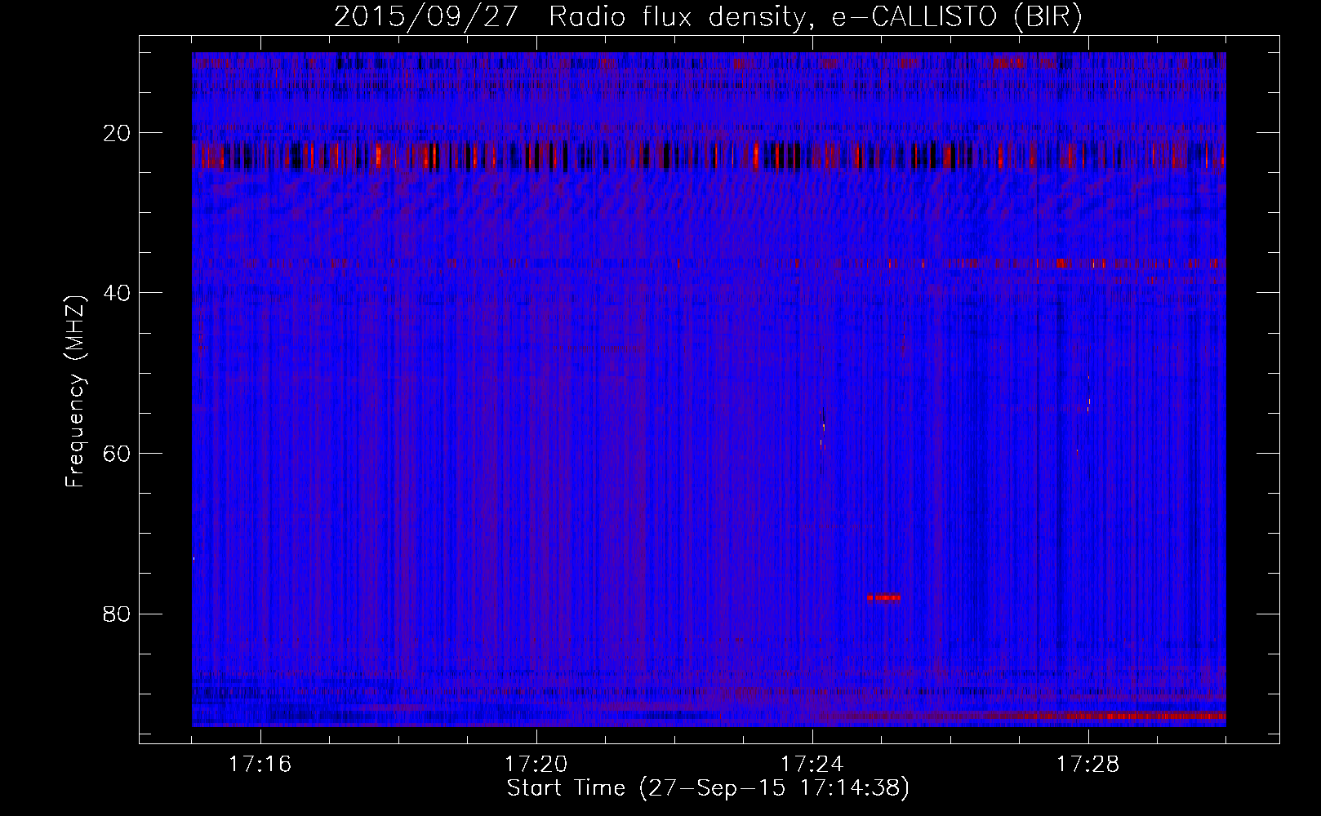Click the "20" frequency tick label

coord(118,133)
